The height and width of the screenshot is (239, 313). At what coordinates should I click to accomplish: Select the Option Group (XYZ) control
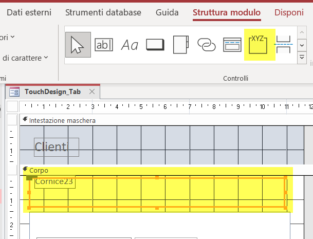click(260, 45)
